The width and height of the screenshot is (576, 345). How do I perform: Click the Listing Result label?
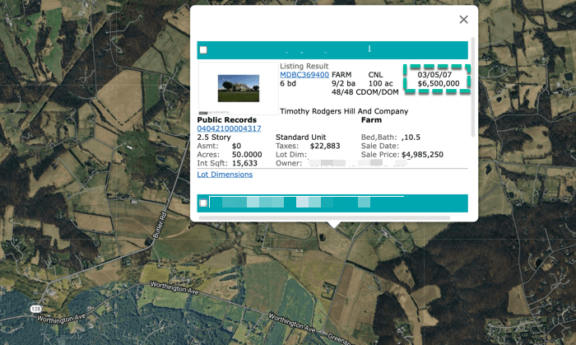304,66
